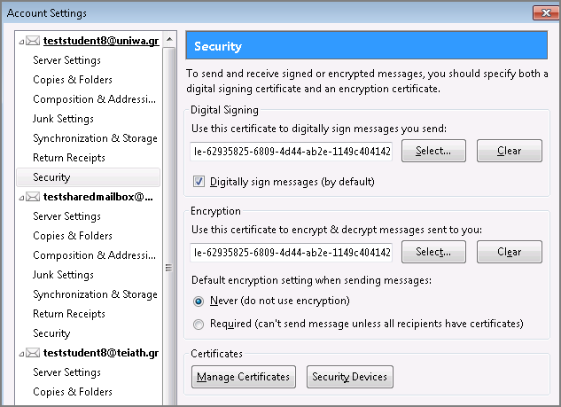Clear the encryption certificate
Screen dimensions: 561x407
click(x=509, y=252)
